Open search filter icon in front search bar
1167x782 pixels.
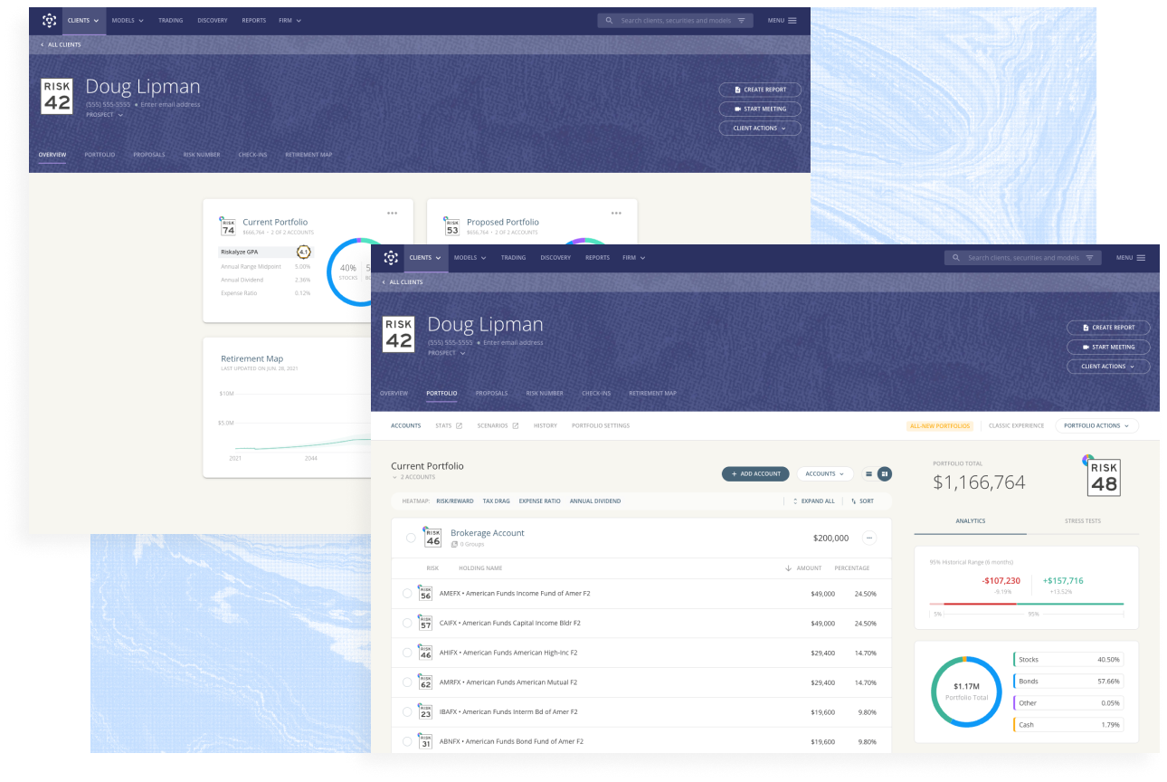click(x=1089, y=258)
